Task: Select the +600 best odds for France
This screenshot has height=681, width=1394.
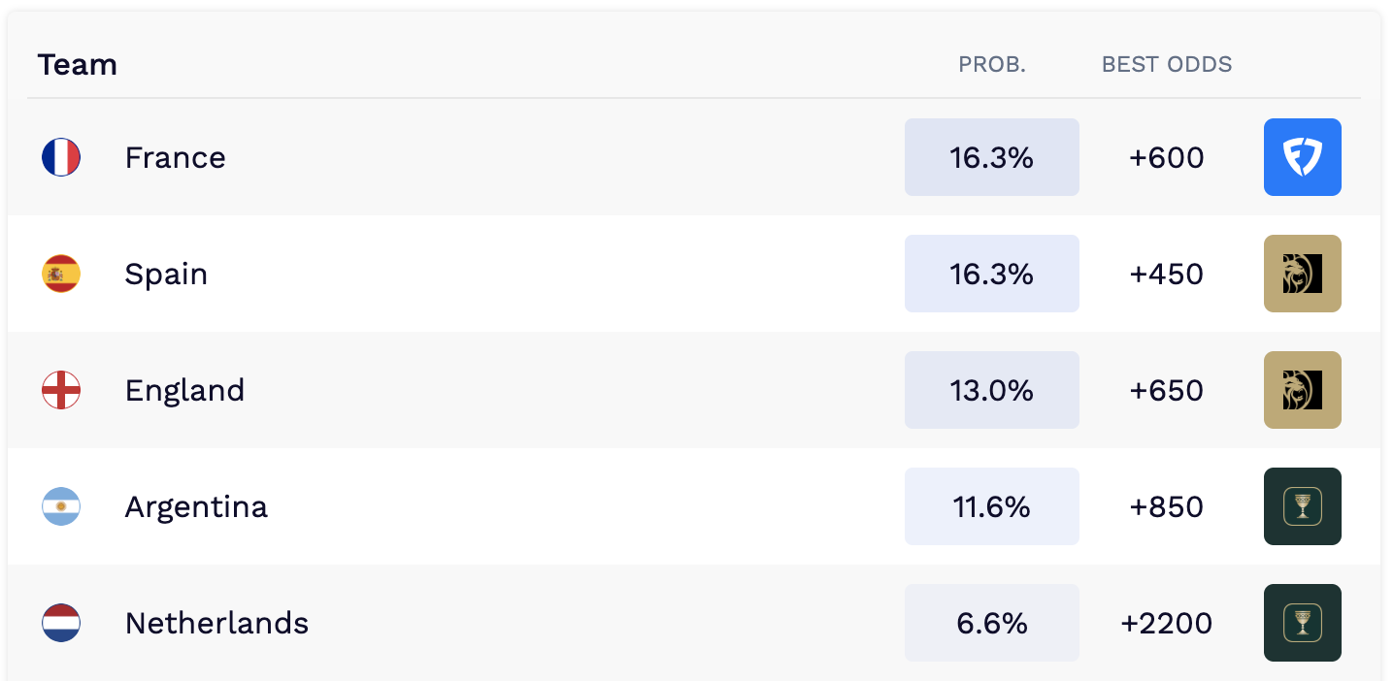Action: [x=1167, y=157]
